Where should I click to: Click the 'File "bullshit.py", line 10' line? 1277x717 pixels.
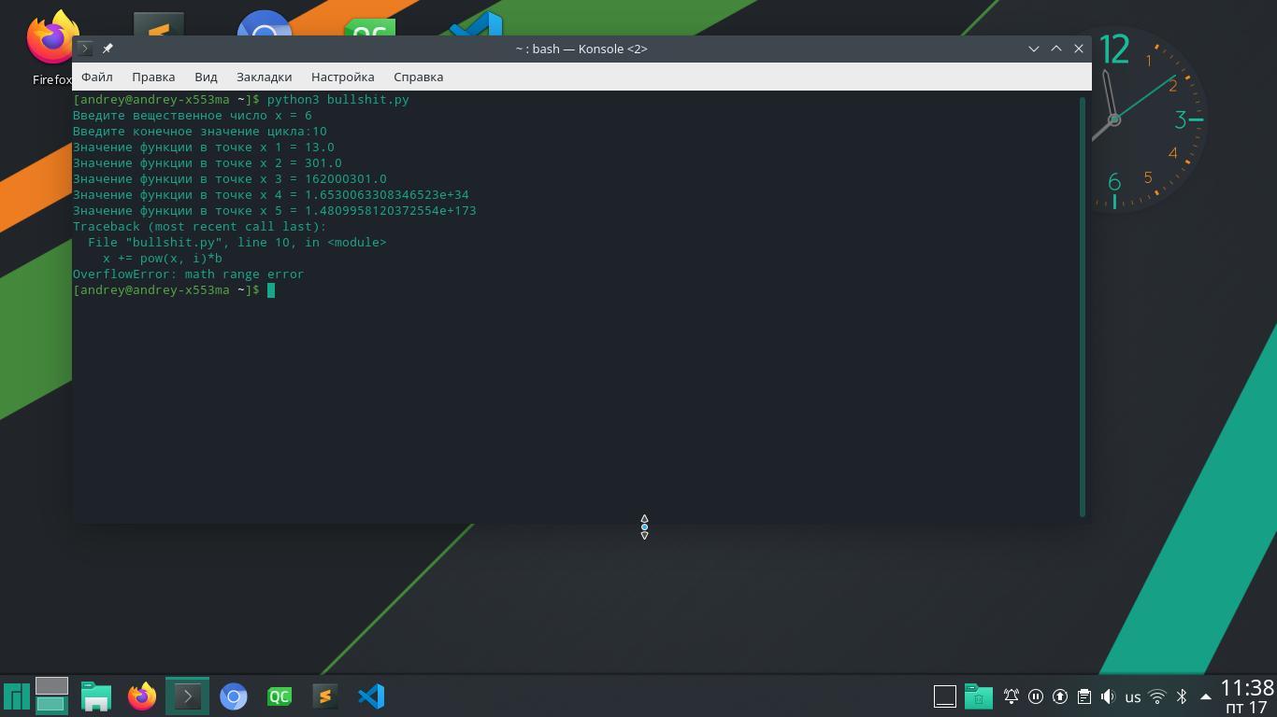[237, 242]
